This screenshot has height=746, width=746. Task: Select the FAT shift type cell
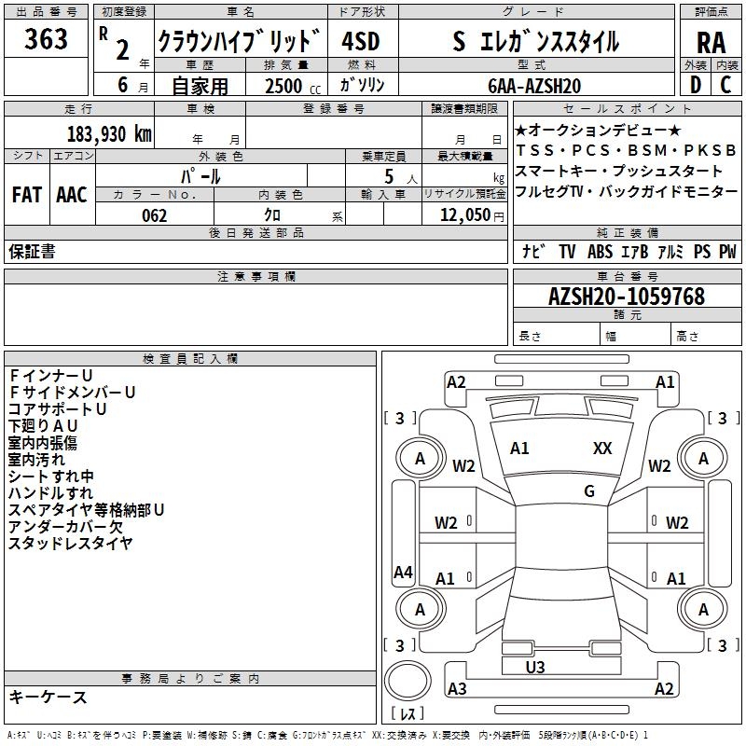coord(26,194)
